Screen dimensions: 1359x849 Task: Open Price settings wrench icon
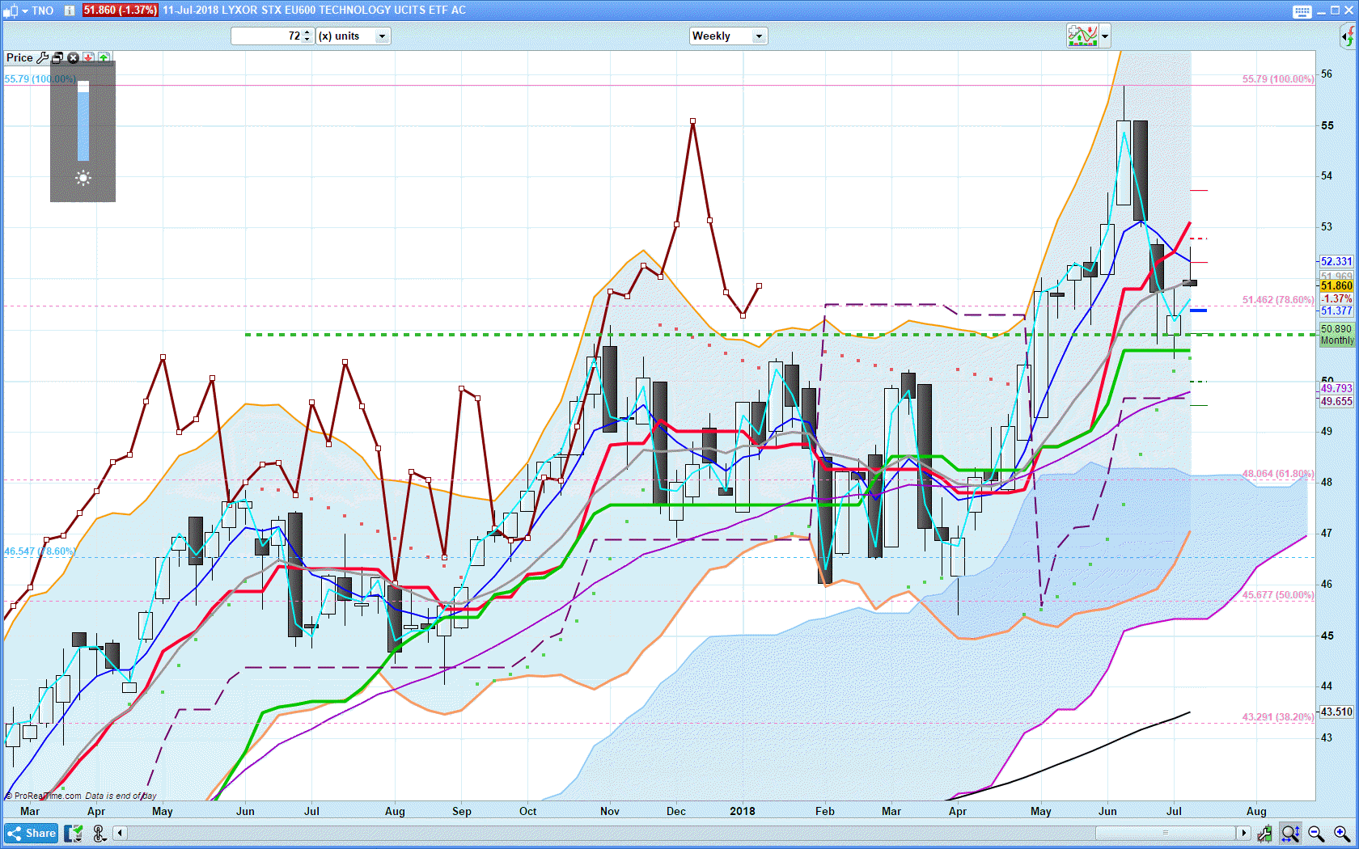[43, 57]
